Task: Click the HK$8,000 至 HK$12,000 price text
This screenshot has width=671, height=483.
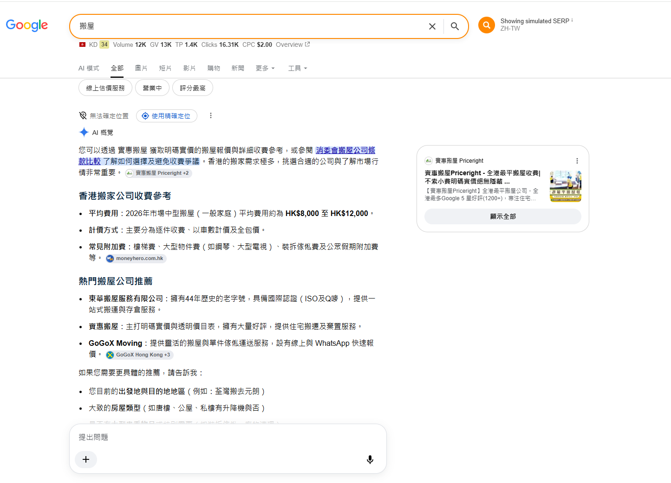Action: click(327, 213)
